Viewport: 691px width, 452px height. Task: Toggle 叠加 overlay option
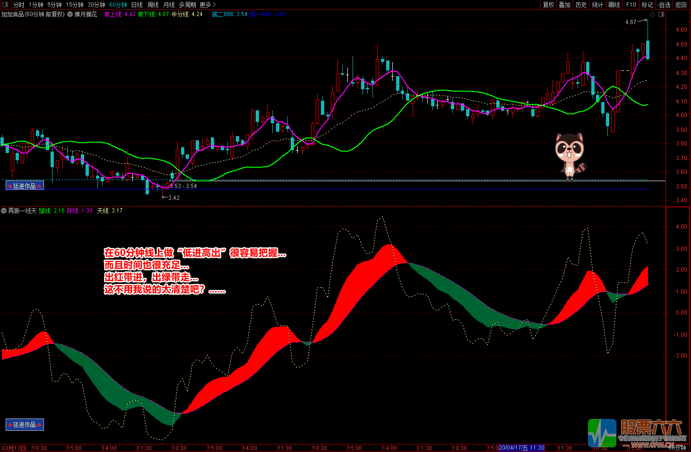click(x=564, y=5)
